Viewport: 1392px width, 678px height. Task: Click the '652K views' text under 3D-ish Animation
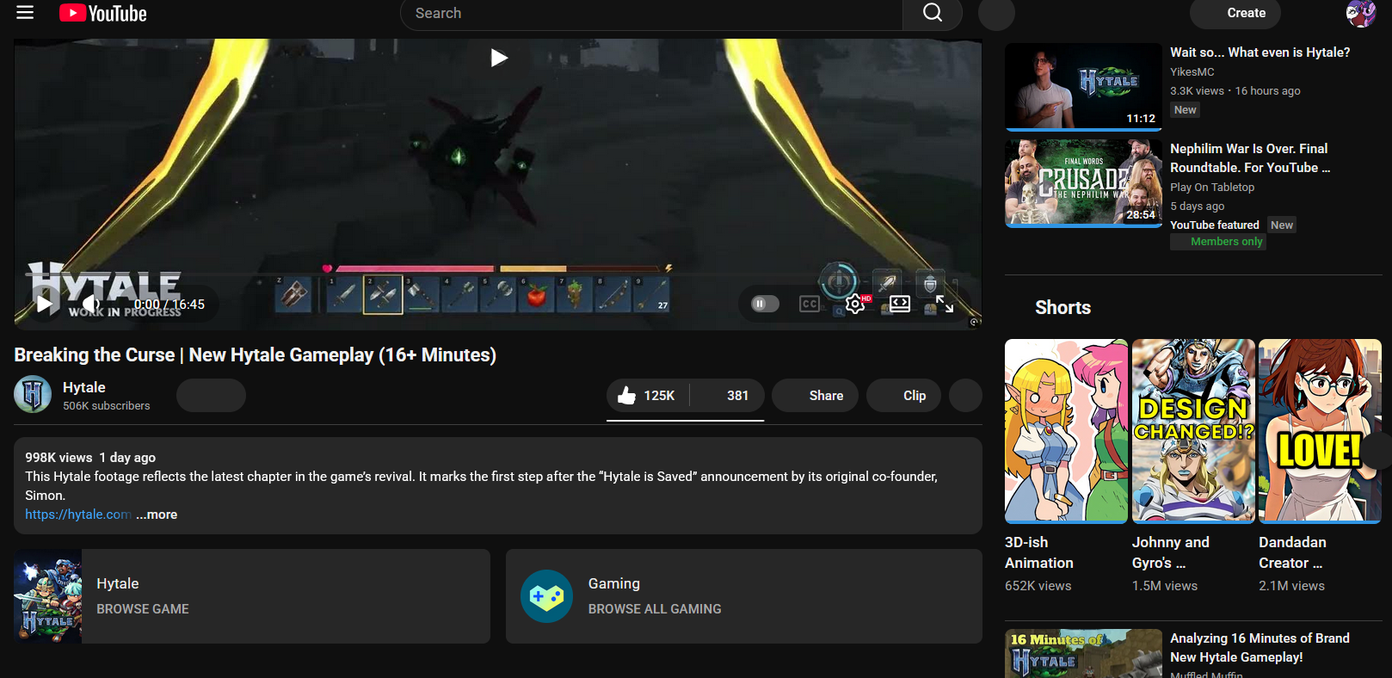click(1038, 586)
